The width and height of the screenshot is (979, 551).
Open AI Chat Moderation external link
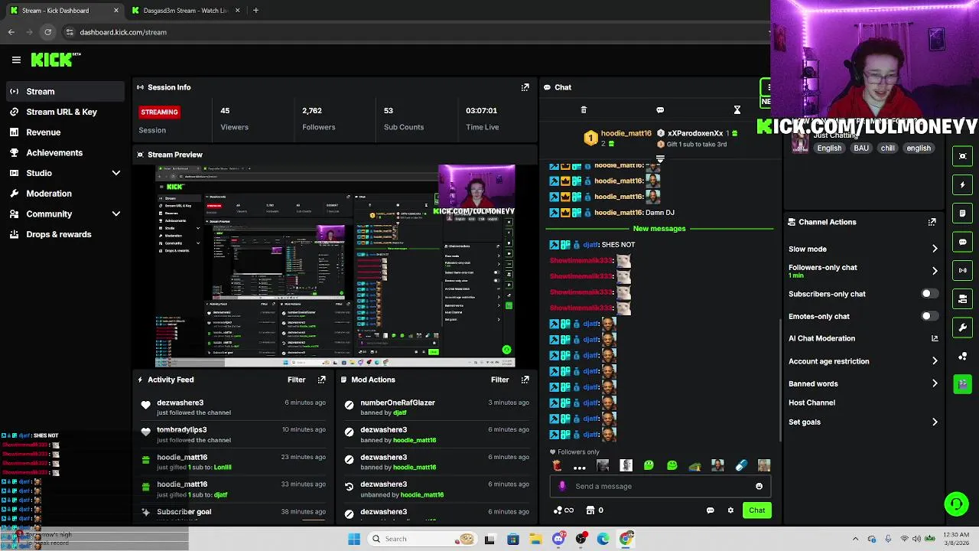click(935, 338)
